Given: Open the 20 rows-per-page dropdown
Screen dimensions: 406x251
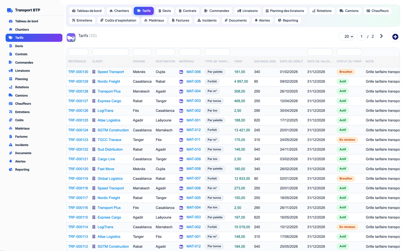Looking at the screenshot, I should [346, 36].
